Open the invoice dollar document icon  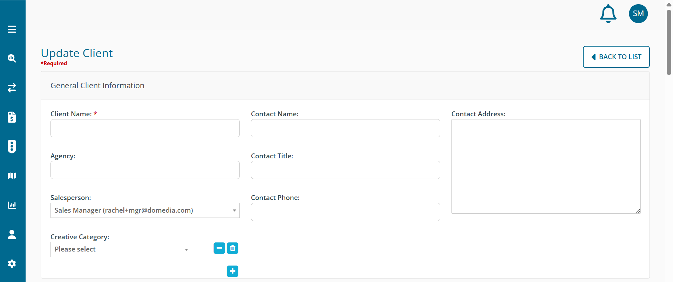12,117
